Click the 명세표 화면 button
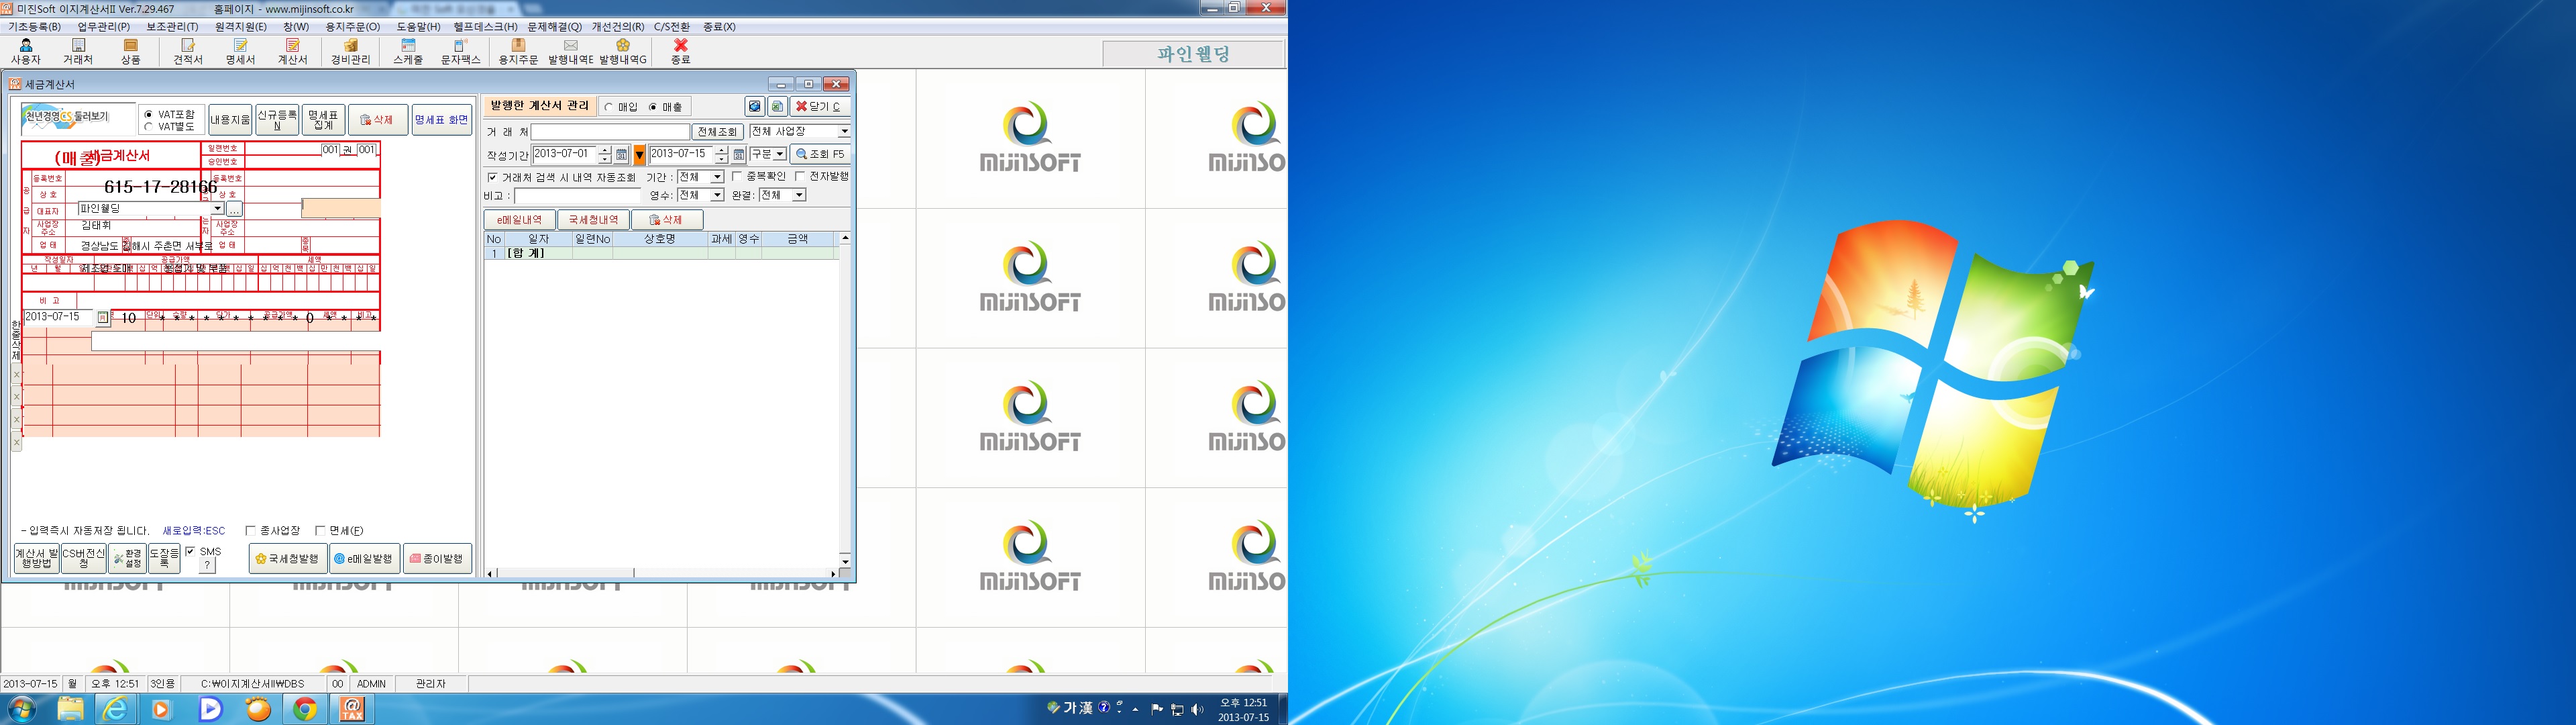This screenshot has width=2576, height=725. (441, 120)
